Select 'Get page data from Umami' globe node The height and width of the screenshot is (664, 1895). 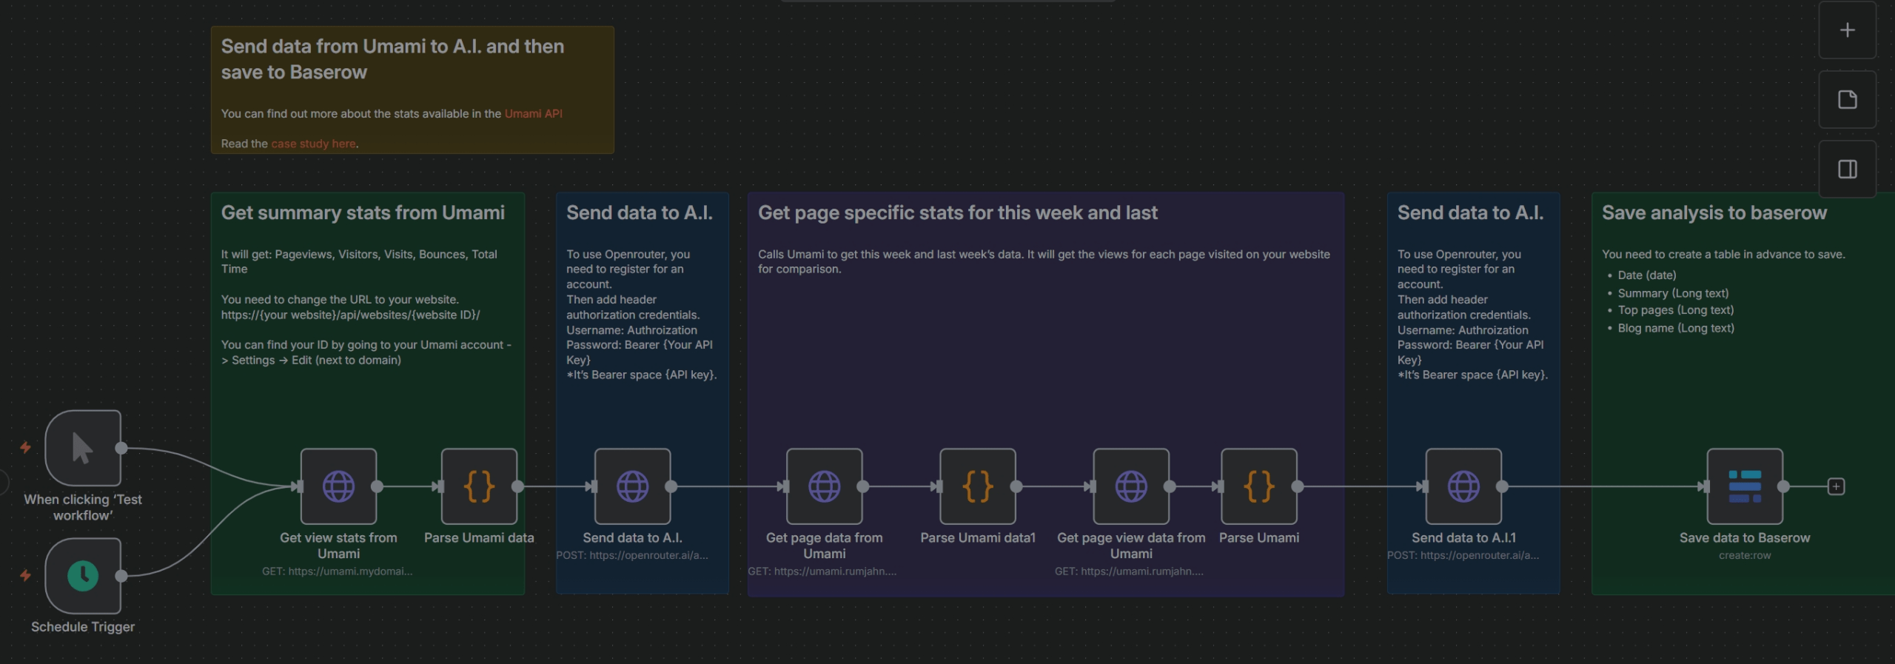(x=824, y=486)
